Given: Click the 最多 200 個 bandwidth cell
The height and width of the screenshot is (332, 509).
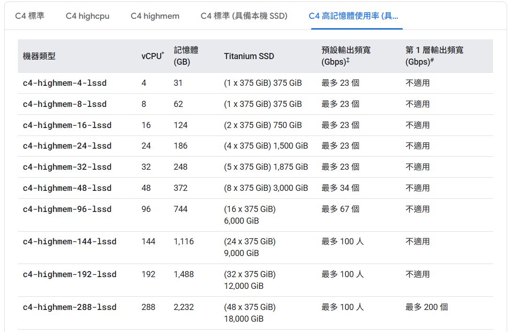Looking at the screenshot, I should (x=426, y=307).
